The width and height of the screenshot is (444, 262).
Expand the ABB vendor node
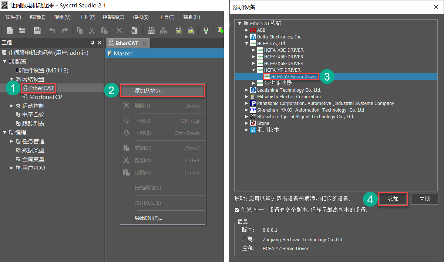click(247, 30)
